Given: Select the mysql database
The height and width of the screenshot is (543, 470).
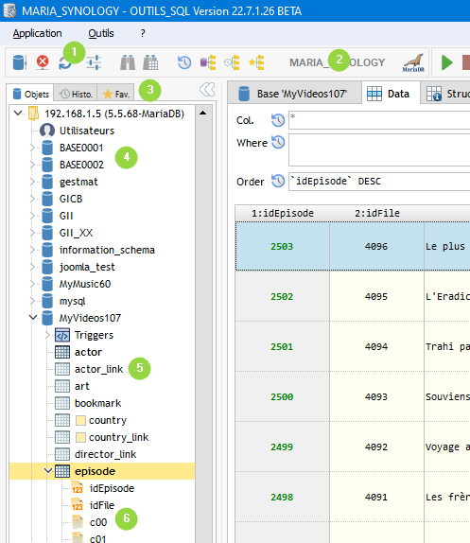Looking at the screenshot, I should 72,301.
